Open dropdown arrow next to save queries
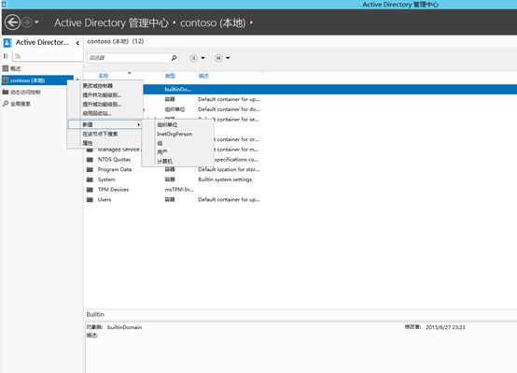 pos(228,58)
